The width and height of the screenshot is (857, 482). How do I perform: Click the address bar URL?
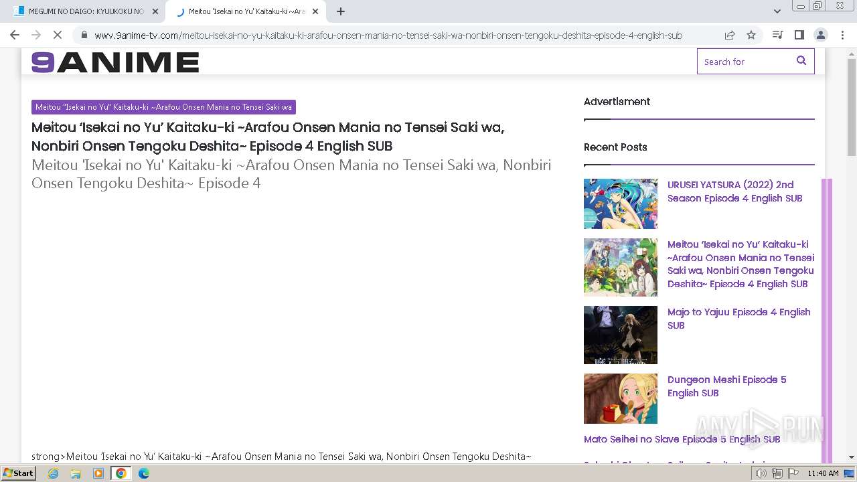coord(388,35)
